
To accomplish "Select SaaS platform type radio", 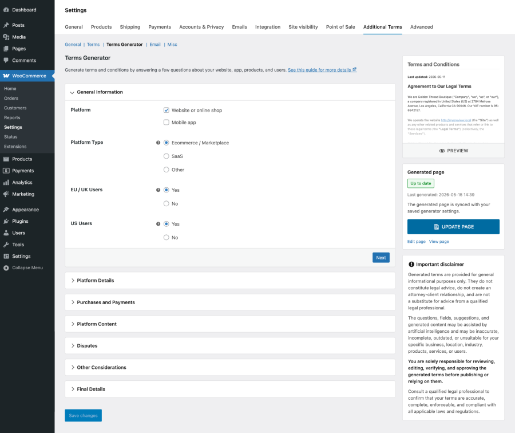I will [x=166, y=156].
